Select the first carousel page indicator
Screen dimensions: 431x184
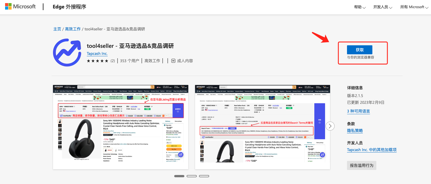179,176
